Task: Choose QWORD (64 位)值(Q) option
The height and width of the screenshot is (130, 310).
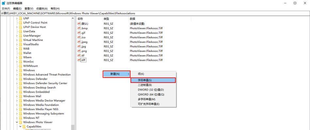Action: 153,94
